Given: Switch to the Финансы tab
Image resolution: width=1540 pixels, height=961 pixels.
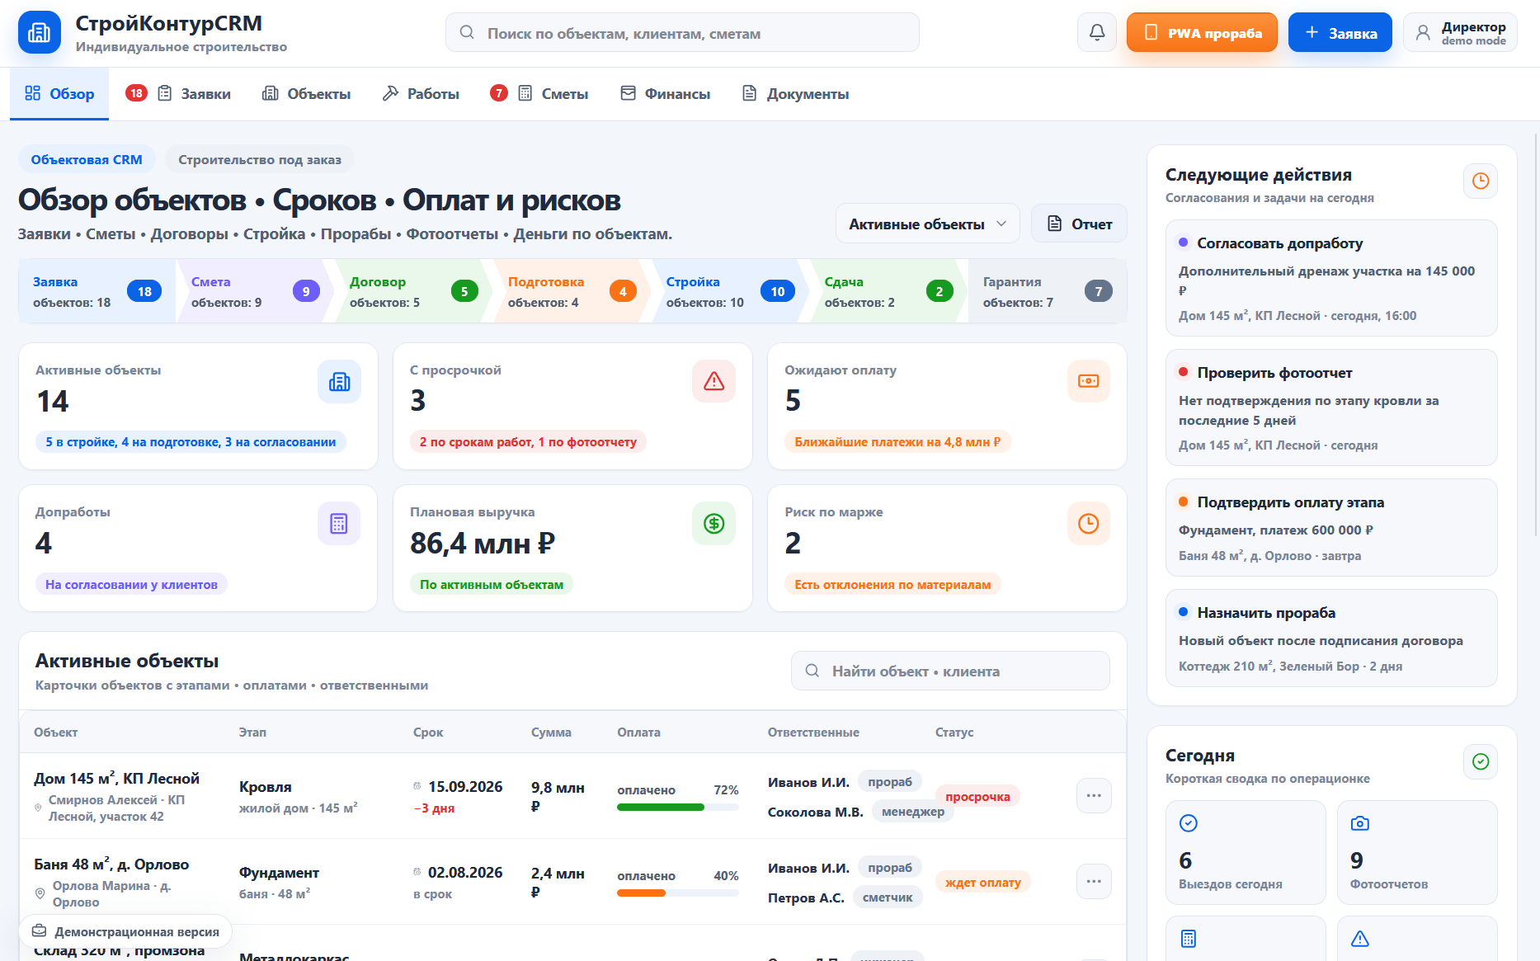Looking at the screenshot, I should [665, 93].
